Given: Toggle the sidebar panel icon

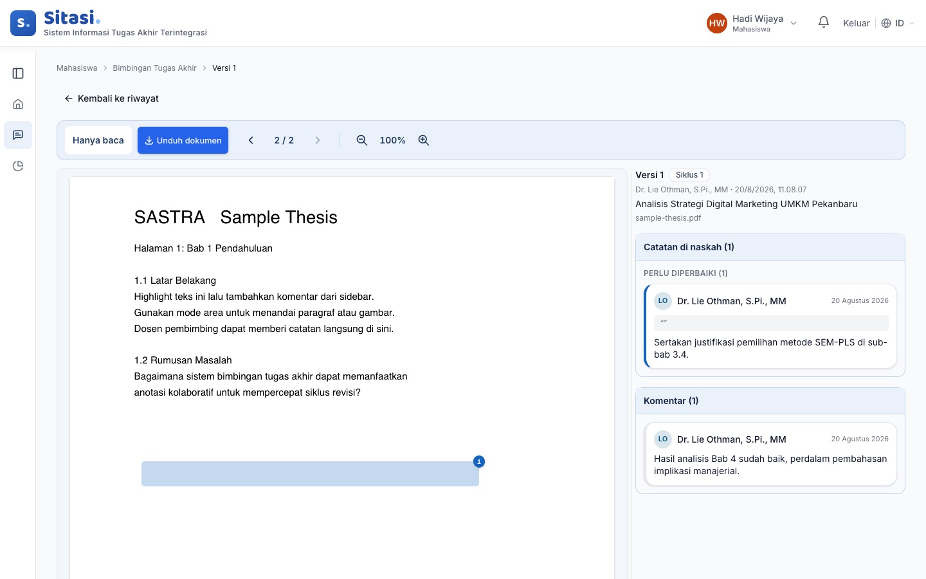Looking at the screenshot, I should [18, 73].
